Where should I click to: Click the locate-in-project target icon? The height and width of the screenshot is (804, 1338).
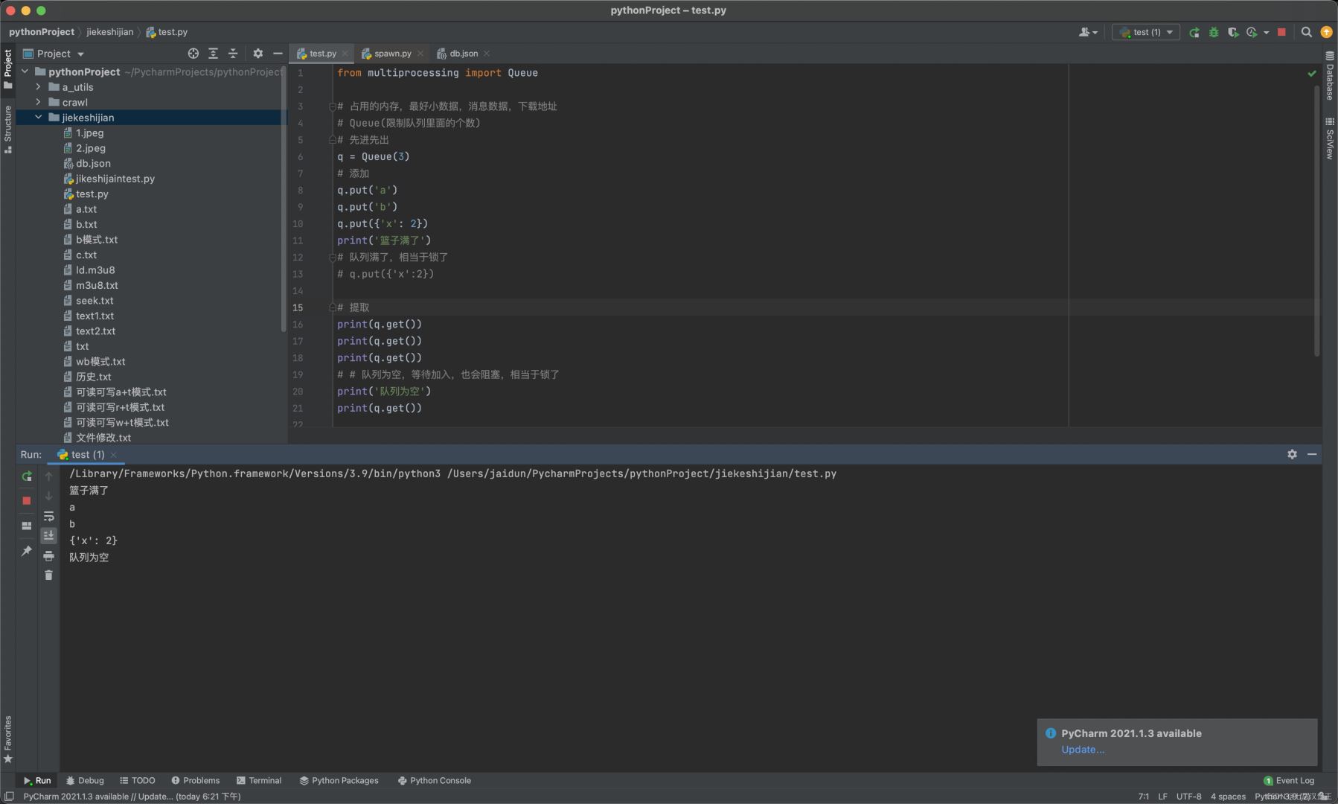pos(193,54)
